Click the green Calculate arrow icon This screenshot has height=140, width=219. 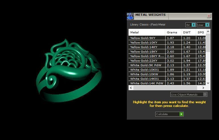181,114
